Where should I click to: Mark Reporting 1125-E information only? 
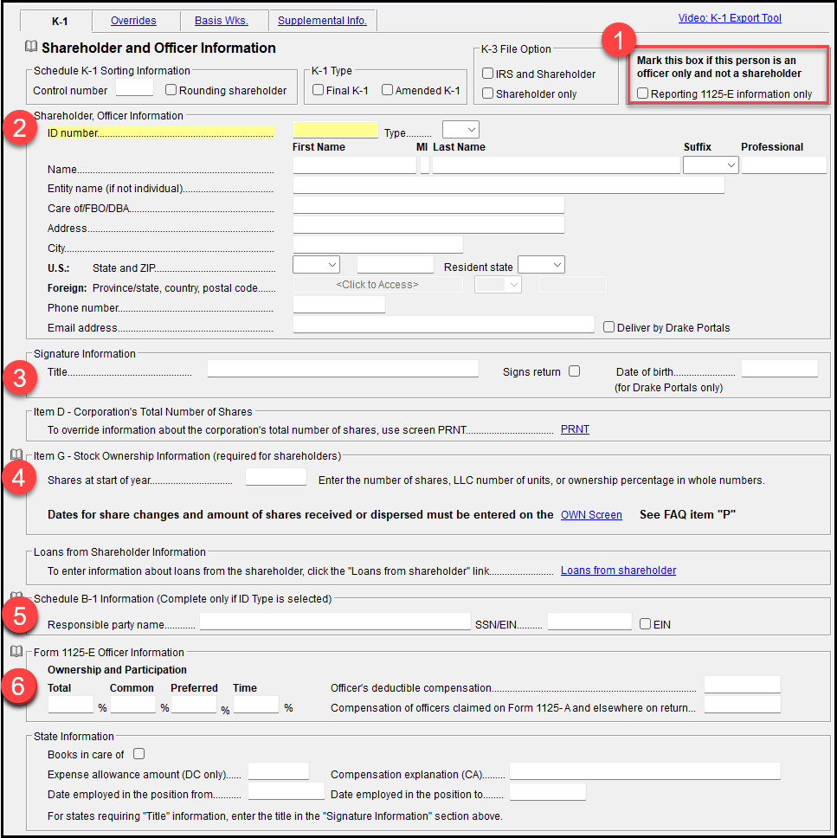(643, 93)
